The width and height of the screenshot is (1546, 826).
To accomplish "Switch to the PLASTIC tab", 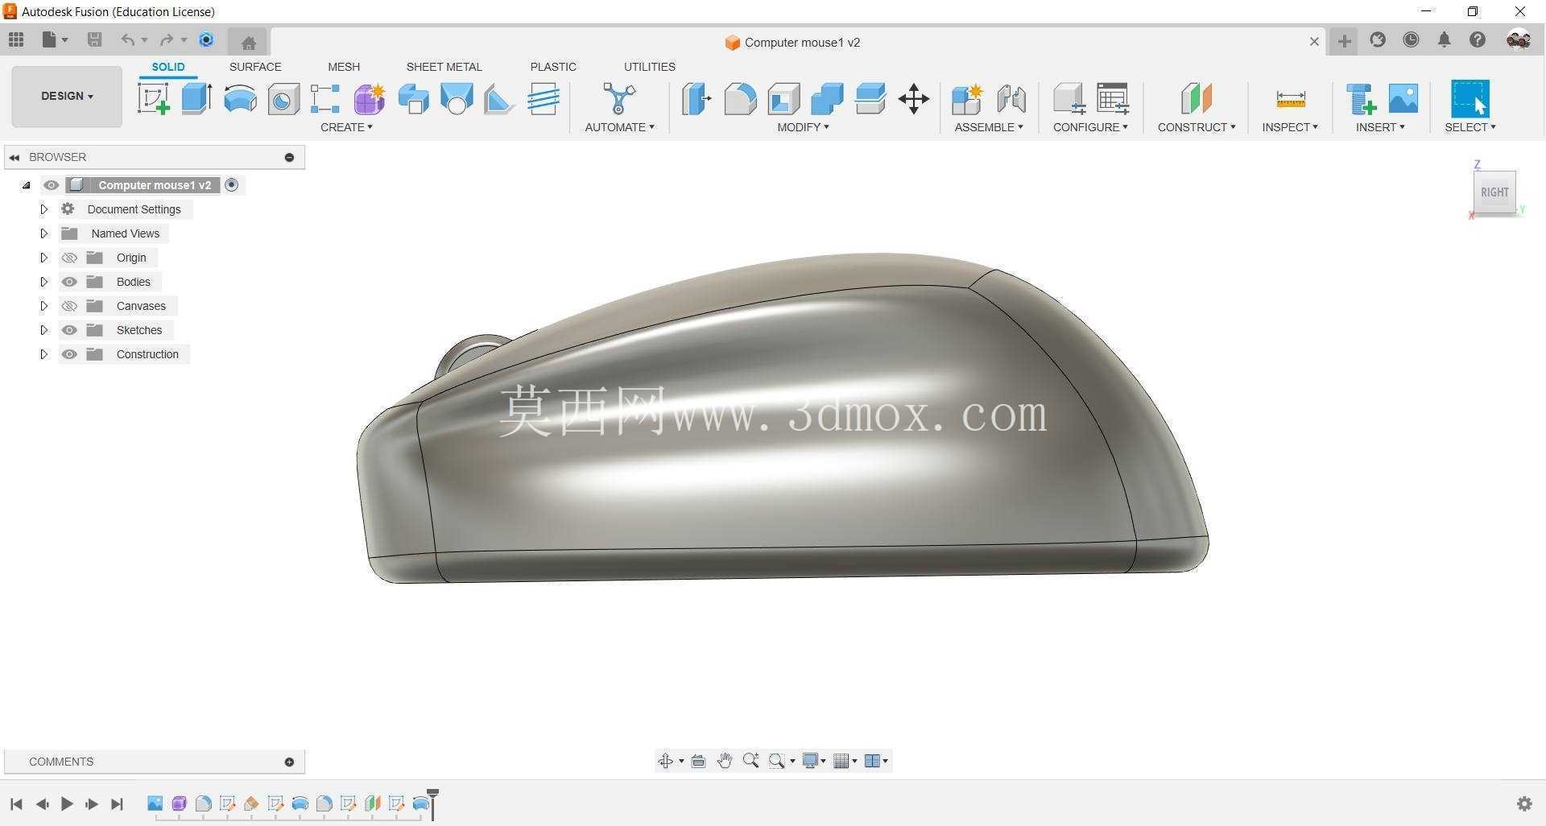I will [x=553, y=67].
